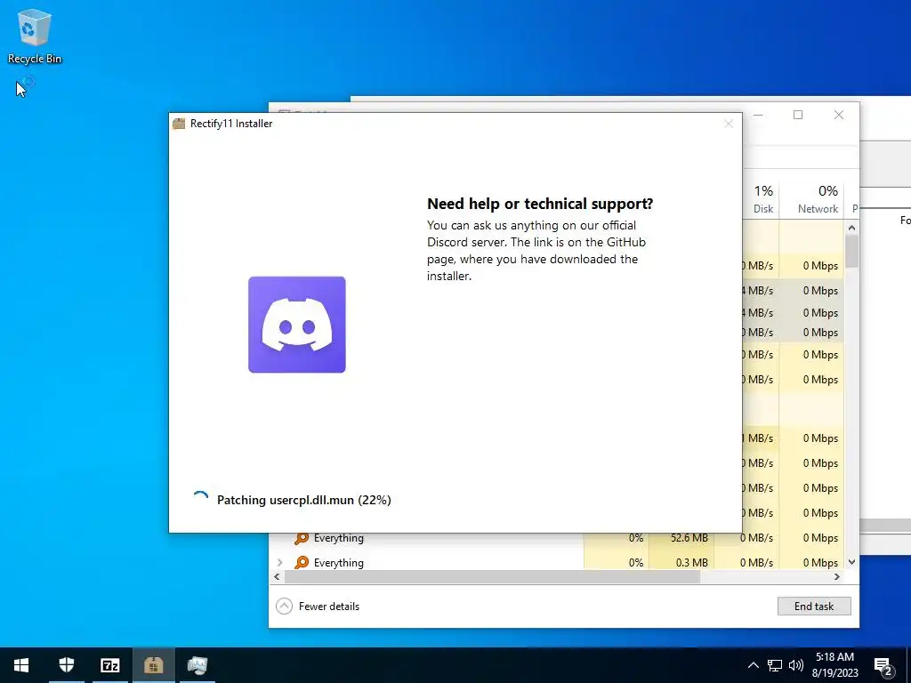The image size is (911, 683).
Task: Click the installer's disabled close button
Action: click(x=729, y=124)
